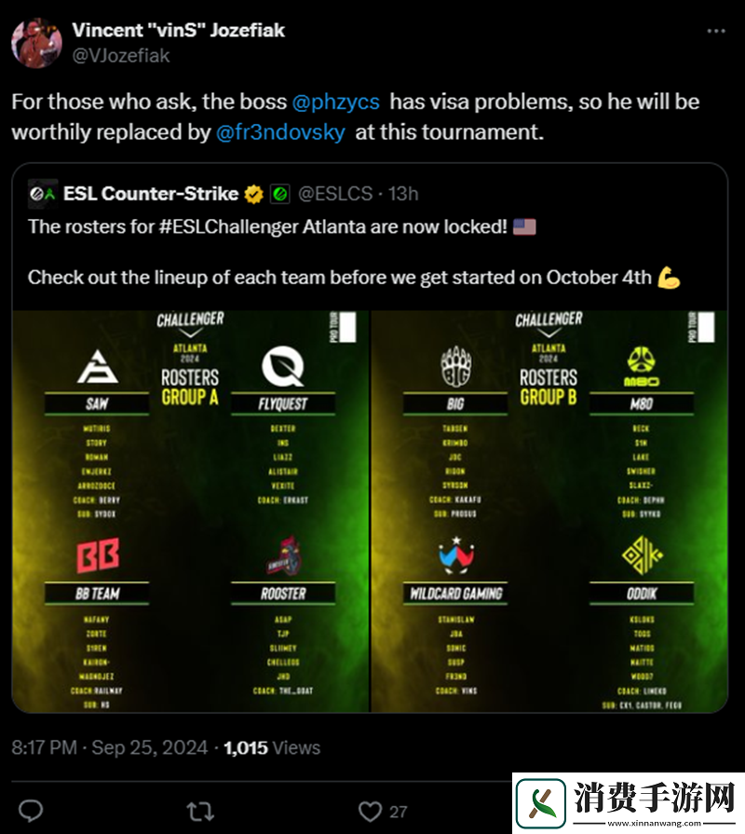Click the 8:17 PM Sep 25 timestamp
The image size is (745, 834).
click(x=108, y=747)
